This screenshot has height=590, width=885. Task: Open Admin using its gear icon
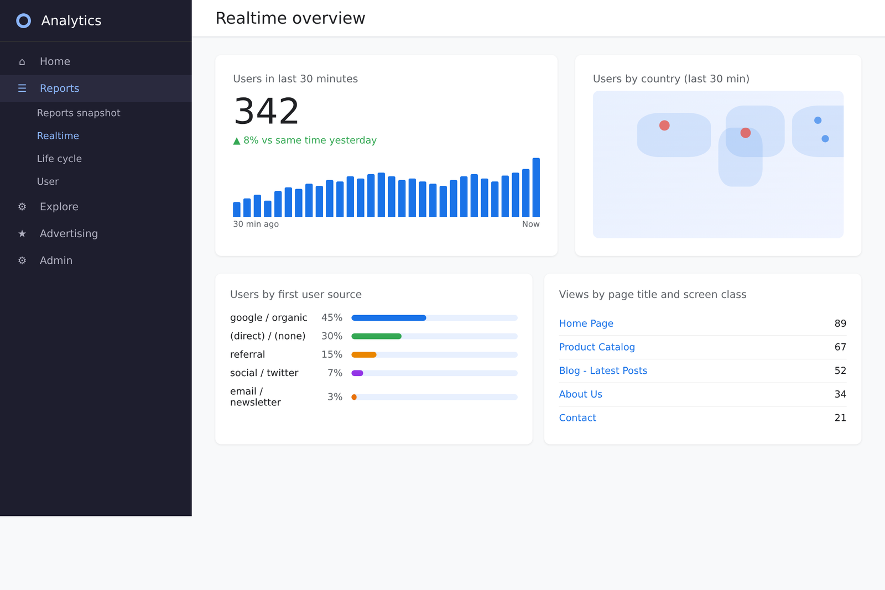pos(22,260)
